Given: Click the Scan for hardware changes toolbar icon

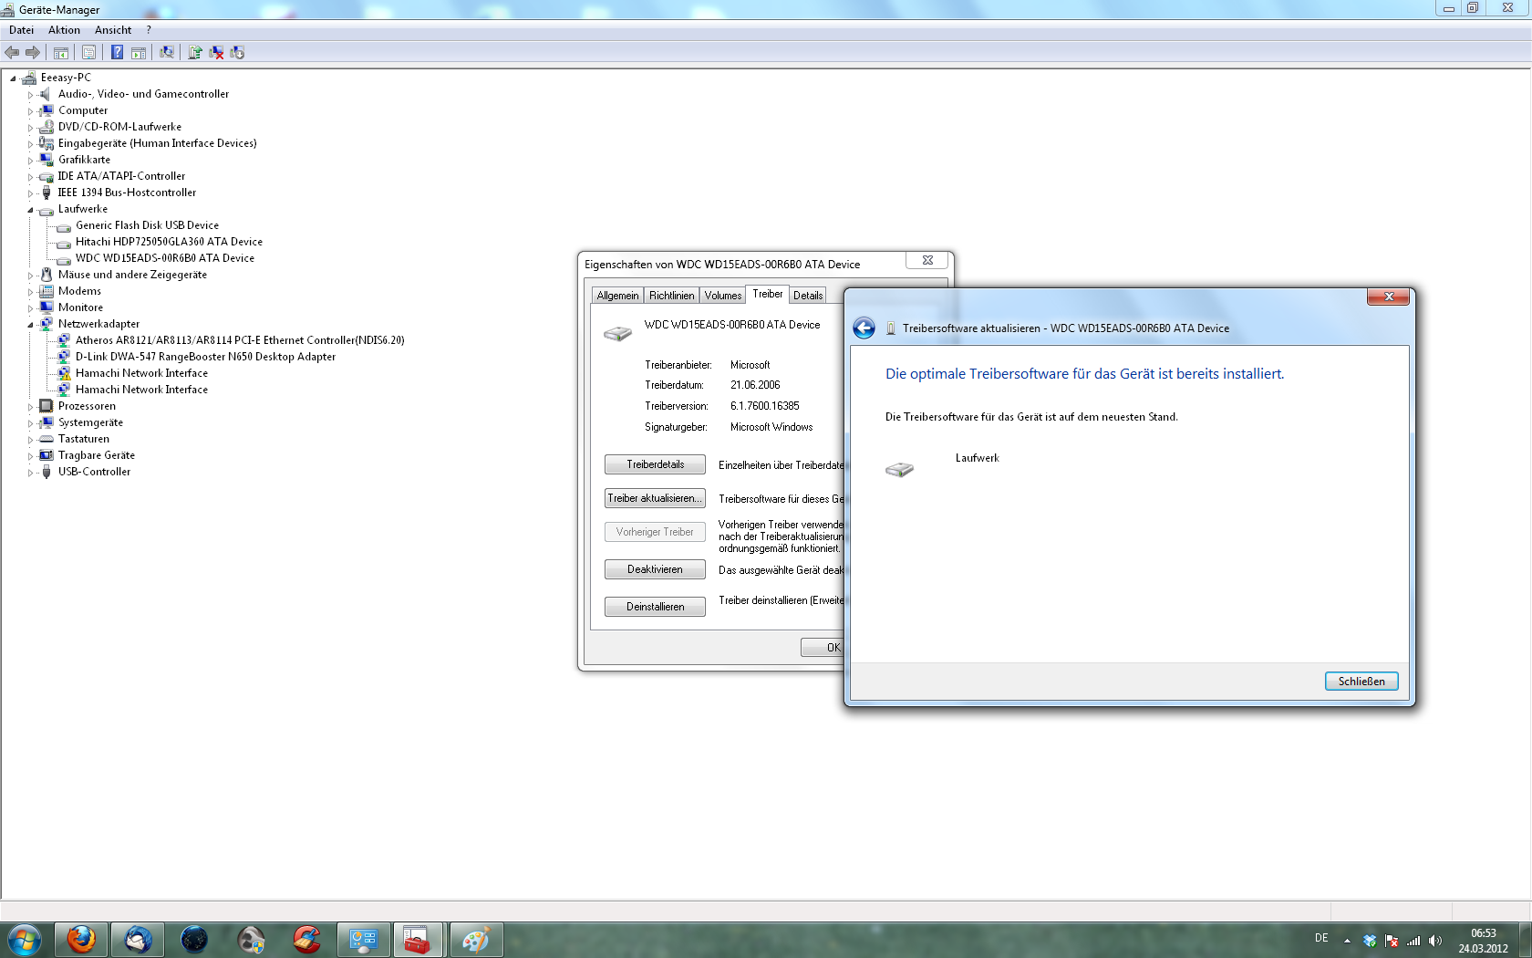Looking at the screenshot, I should tap(167, 53).
